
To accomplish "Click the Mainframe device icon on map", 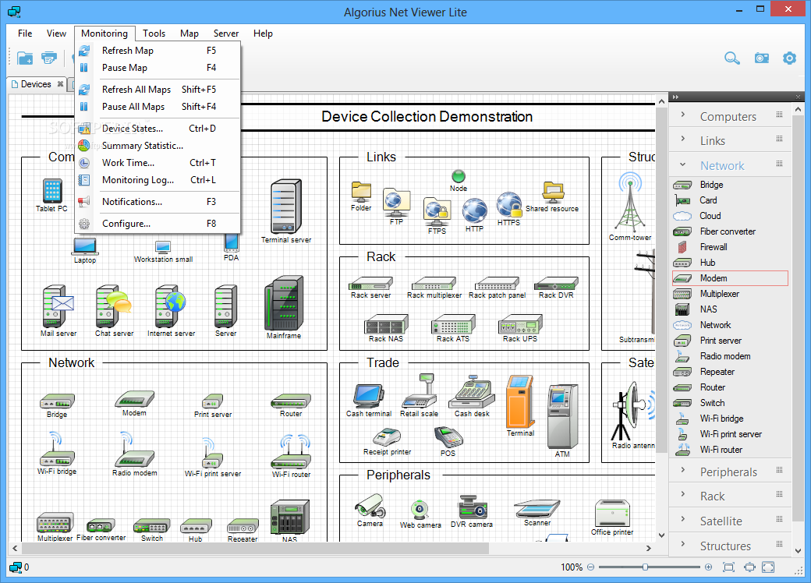I will pyautogui.click(x=283, y=304).
